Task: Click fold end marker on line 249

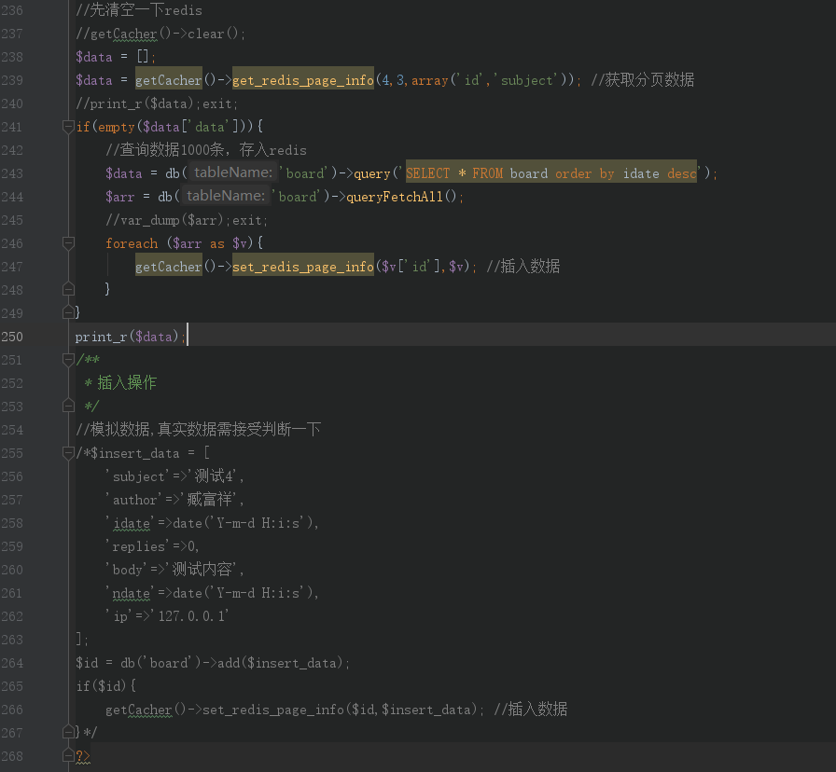Action: pyautogui.click(x=68, y=312)
